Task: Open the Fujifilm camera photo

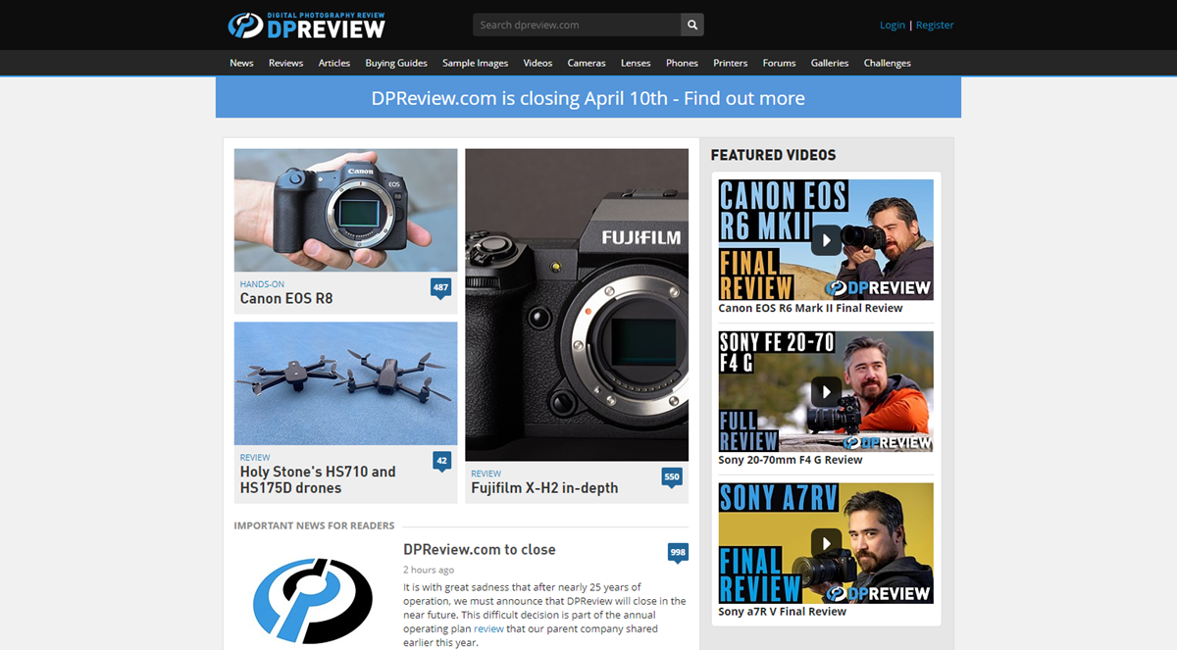Action: 577,305
